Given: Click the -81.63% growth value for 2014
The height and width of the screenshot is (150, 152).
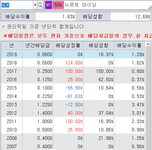Looking at the screenshot, I should pyautogui.click(x=74, y=96).
